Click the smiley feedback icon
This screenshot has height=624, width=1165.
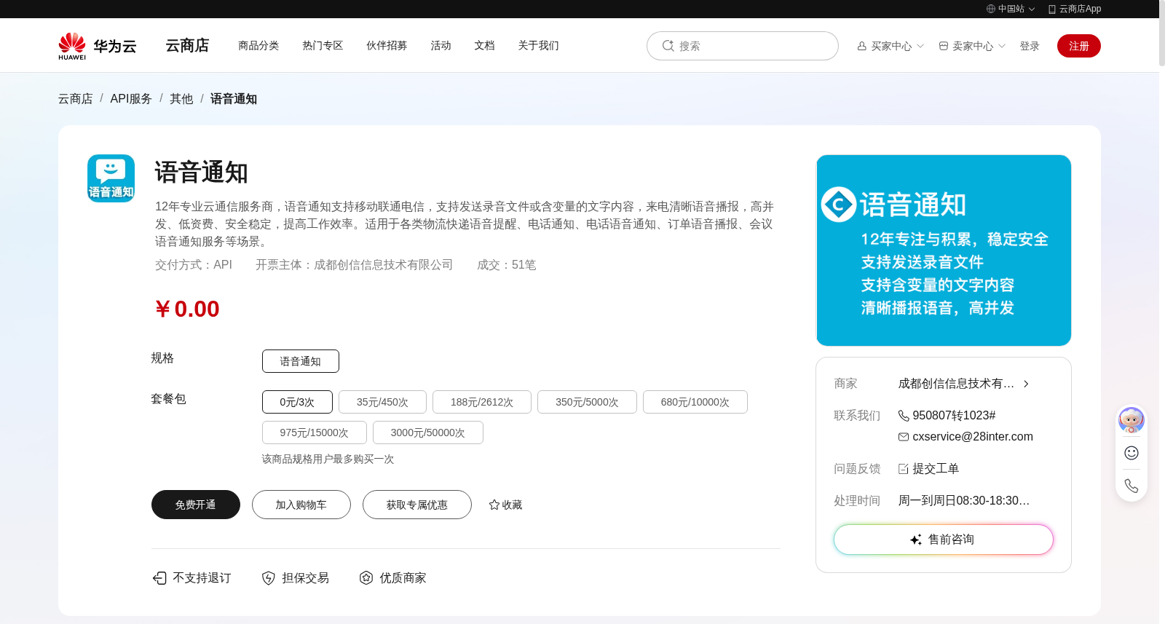pyautogui.click(x=1132, y=453)
